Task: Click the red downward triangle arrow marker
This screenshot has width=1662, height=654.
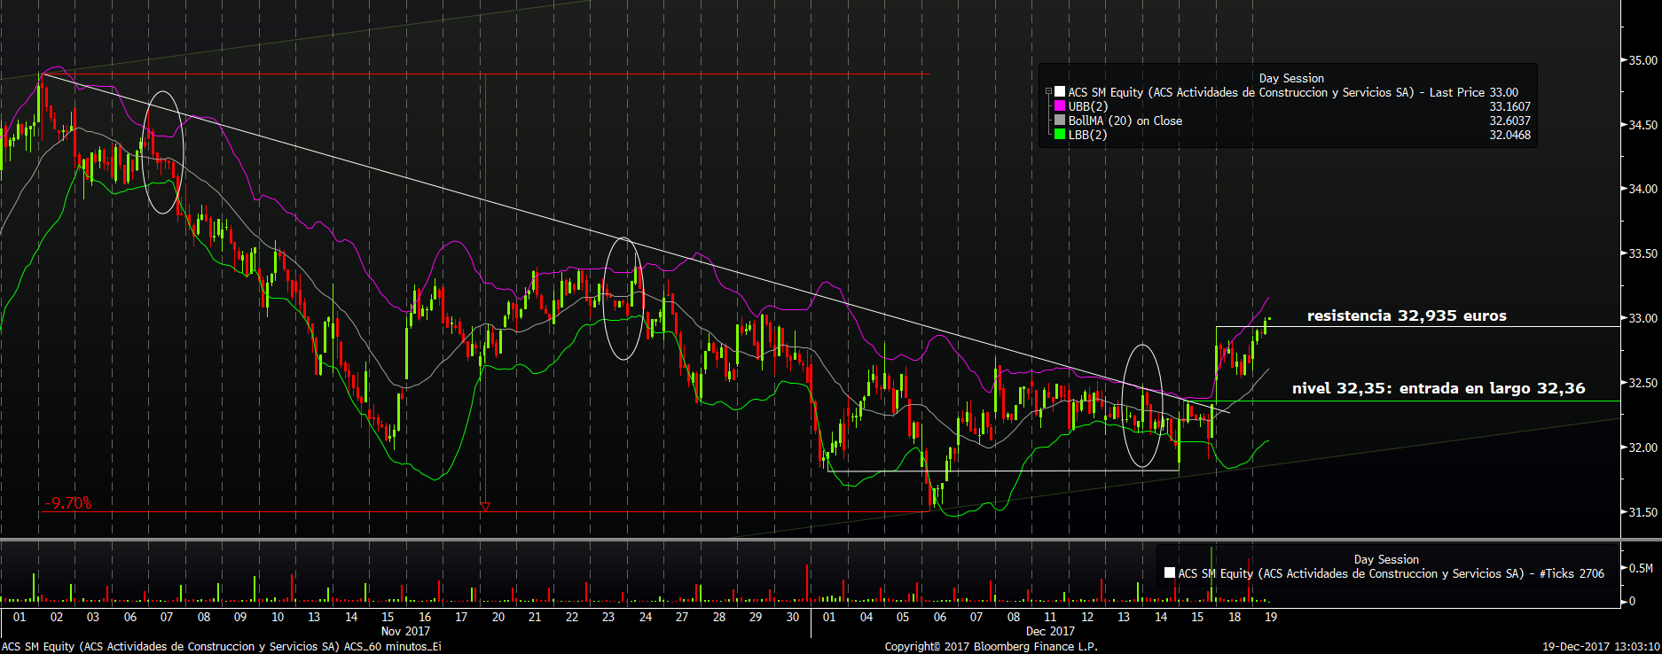Action: point(485,507)
